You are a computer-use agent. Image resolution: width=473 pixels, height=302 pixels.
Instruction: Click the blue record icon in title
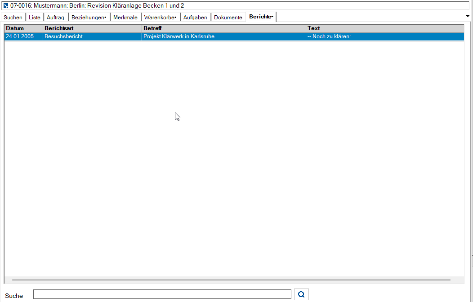click(6, 6)
